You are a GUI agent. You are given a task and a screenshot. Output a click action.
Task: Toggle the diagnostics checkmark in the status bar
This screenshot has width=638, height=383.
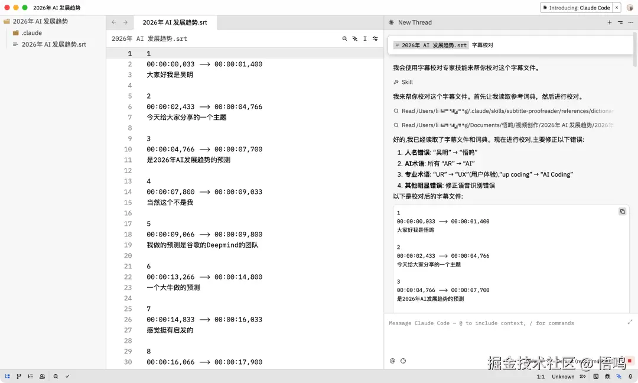67,376
